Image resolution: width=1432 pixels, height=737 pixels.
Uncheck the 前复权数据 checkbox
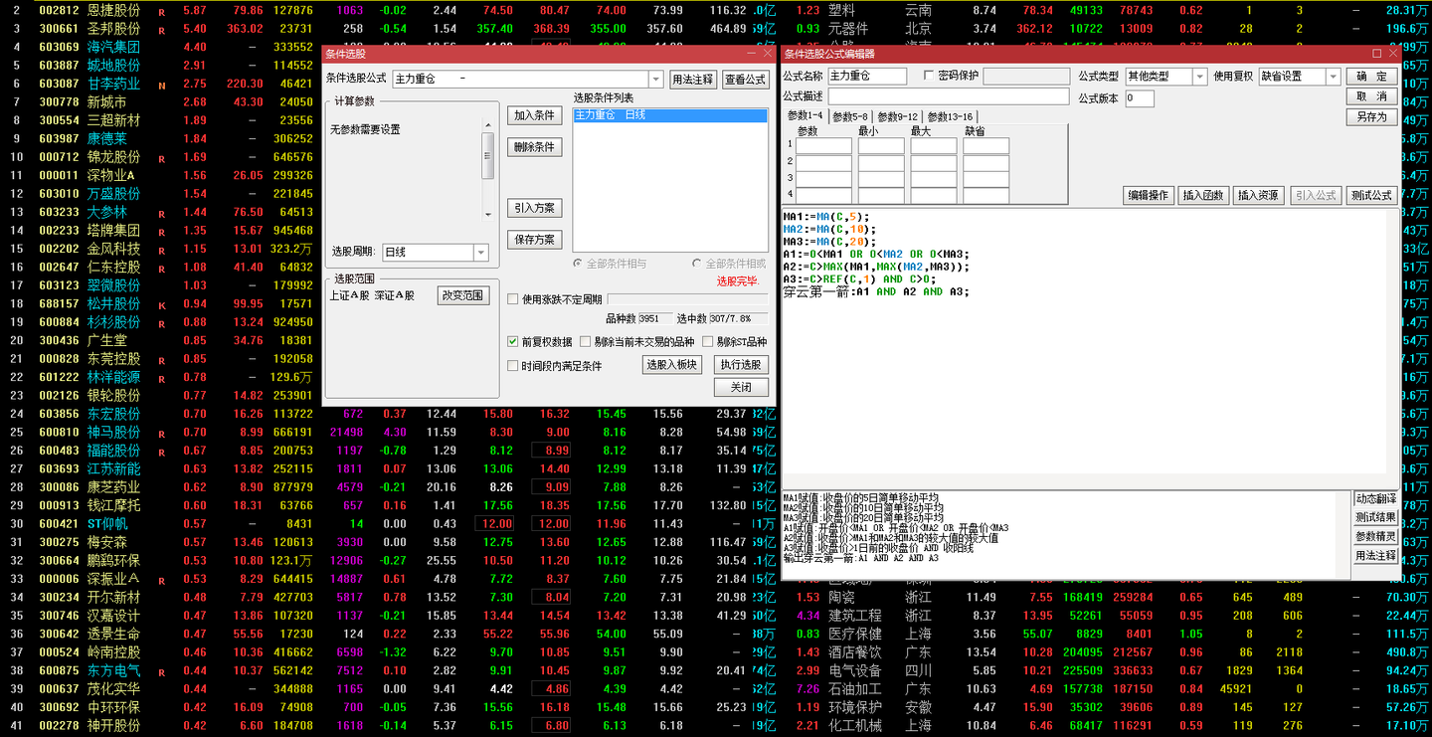[x=513, y=341]
